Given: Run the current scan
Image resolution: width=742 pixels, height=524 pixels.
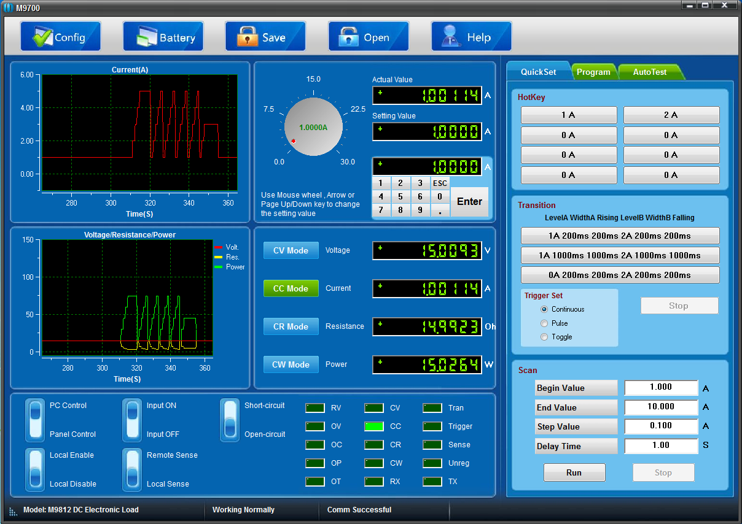Looking at the screenshot, I should click(574, 472).
